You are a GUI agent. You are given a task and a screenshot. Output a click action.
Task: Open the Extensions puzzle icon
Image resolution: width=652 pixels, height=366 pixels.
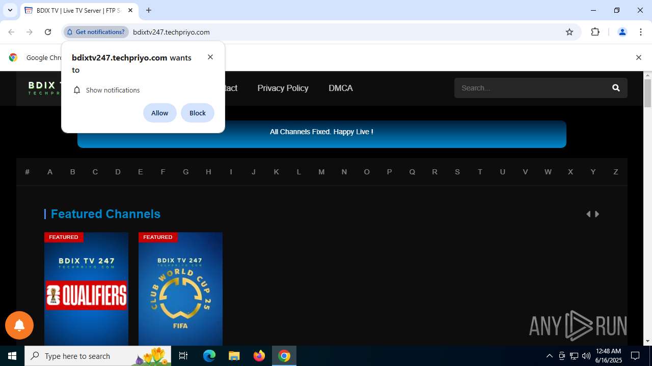coord(595,32)
